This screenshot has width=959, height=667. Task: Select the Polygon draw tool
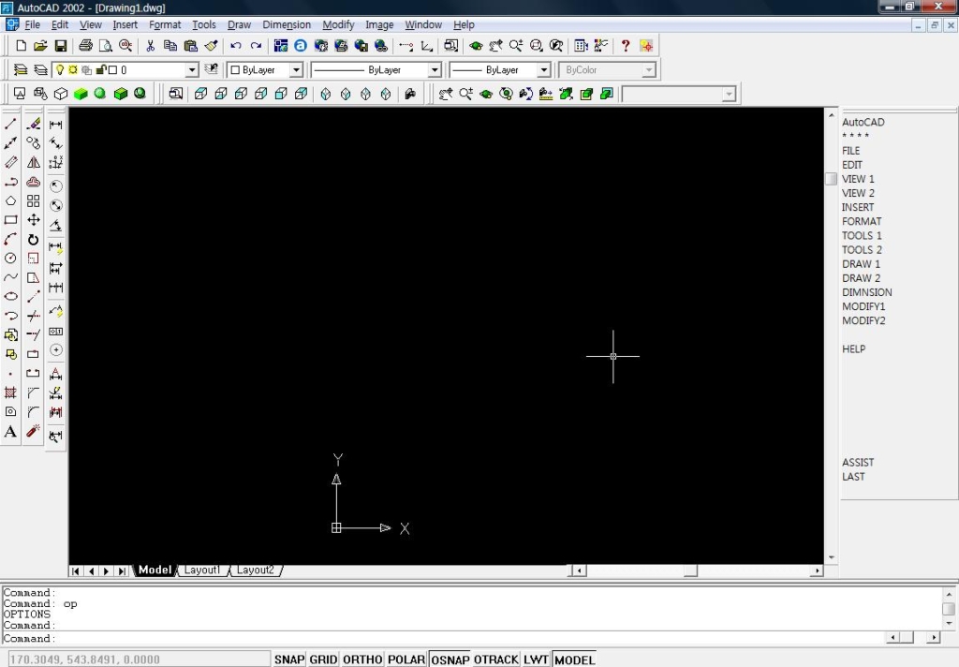click(10, 200)
